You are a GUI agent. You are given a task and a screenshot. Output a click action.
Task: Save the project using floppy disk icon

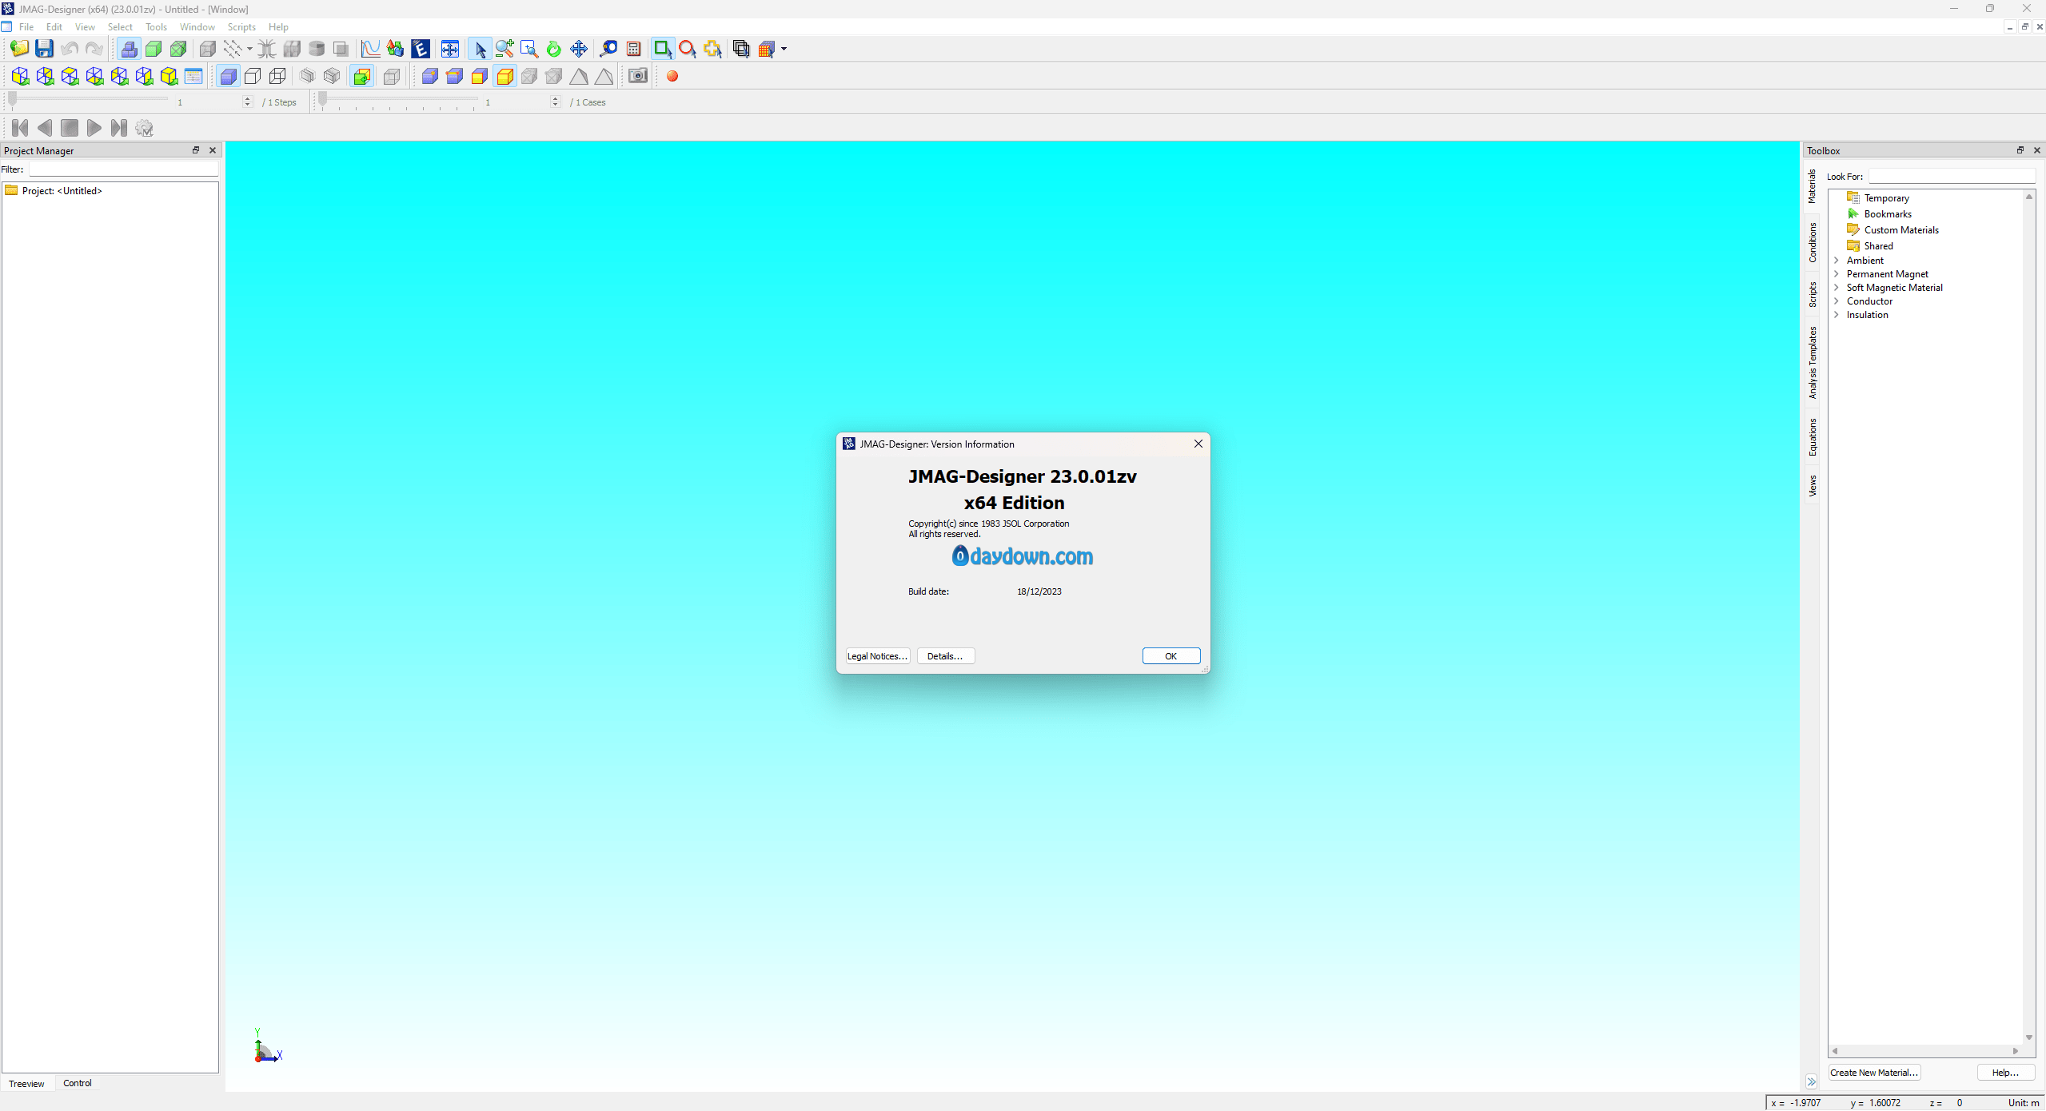point(44,49)
